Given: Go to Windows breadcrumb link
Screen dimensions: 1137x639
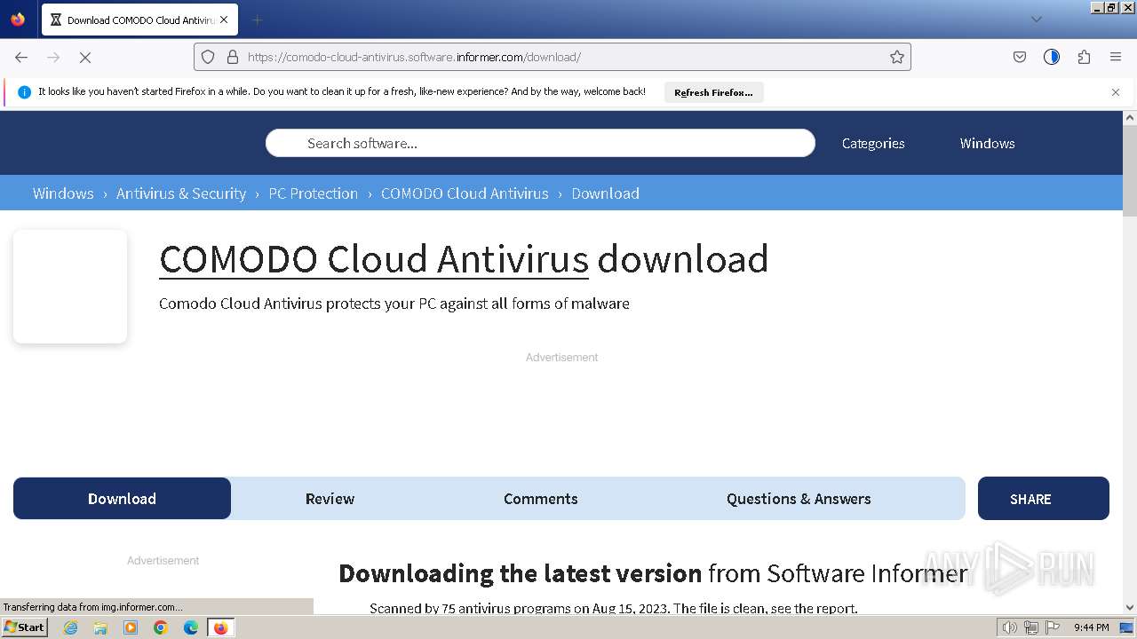Looking at the screenshot, I should point(63,193).
